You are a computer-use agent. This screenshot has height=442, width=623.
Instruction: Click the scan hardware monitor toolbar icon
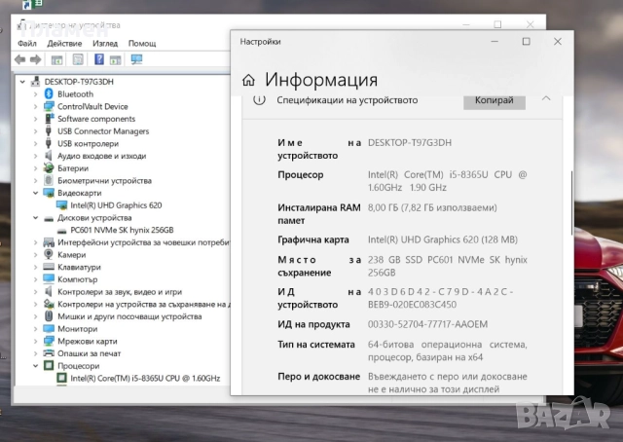click(x=136, y=59)
